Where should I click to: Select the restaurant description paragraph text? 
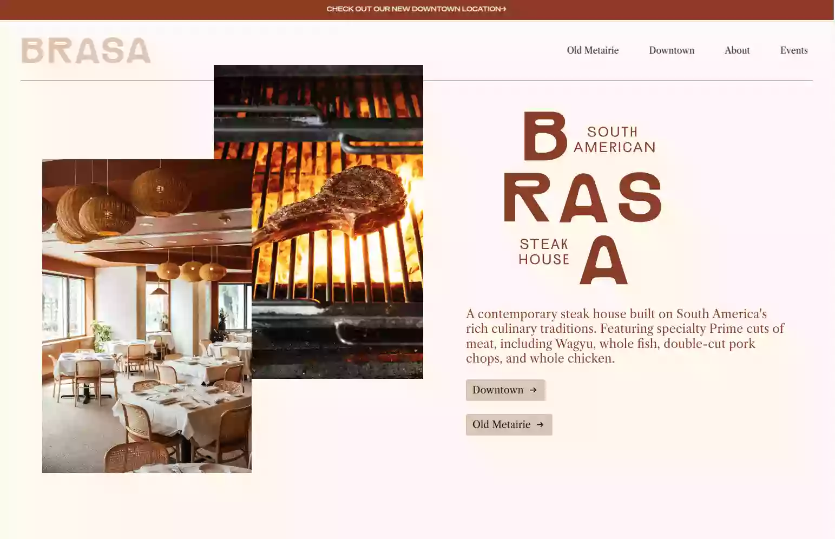click(625, 336)
